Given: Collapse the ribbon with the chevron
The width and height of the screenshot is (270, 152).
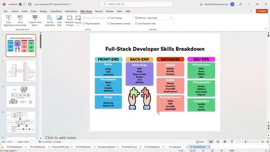Looking at the screenshot, I should [266, 29].
